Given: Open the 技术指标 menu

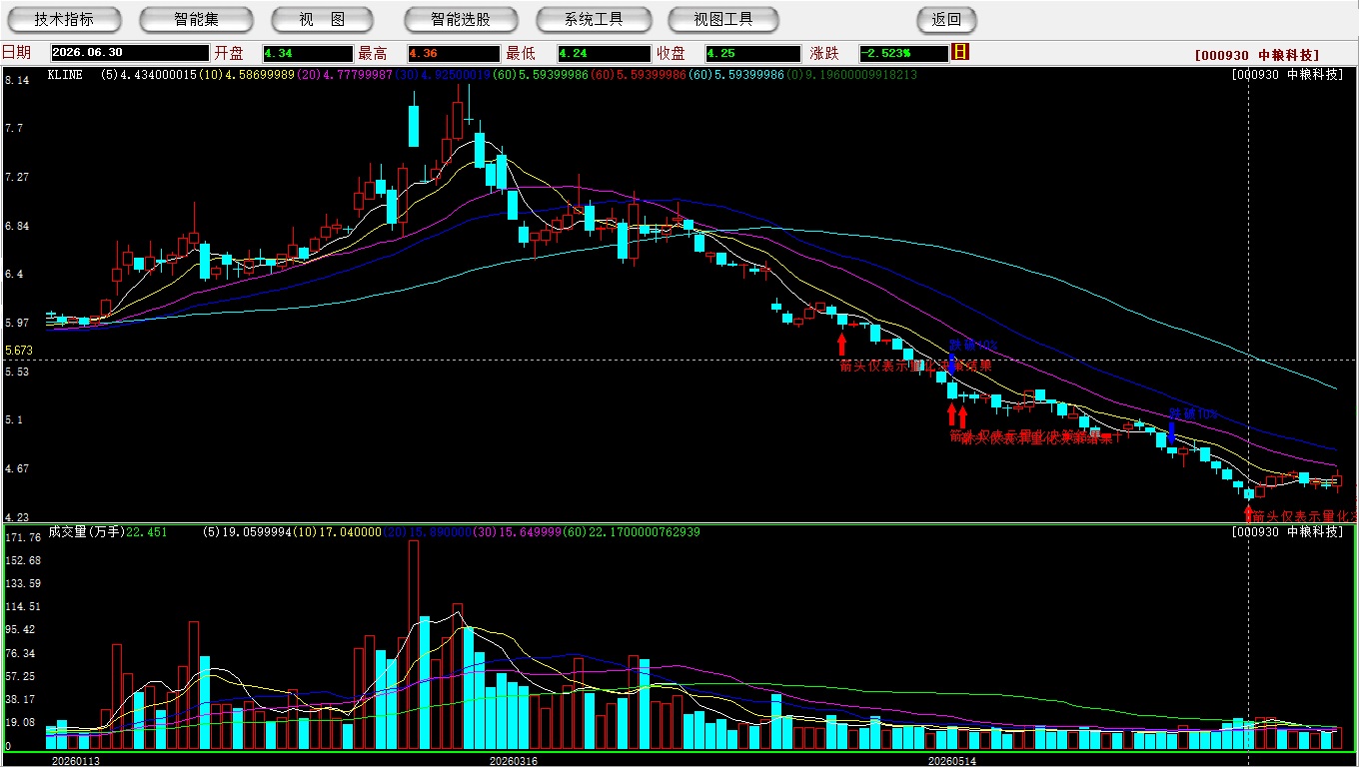Looking at the screenshot, I should tap(64, 19).
